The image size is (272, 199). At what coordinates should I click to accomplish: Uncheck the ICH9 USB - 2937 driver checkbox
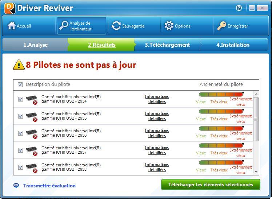tap(20, 150)
